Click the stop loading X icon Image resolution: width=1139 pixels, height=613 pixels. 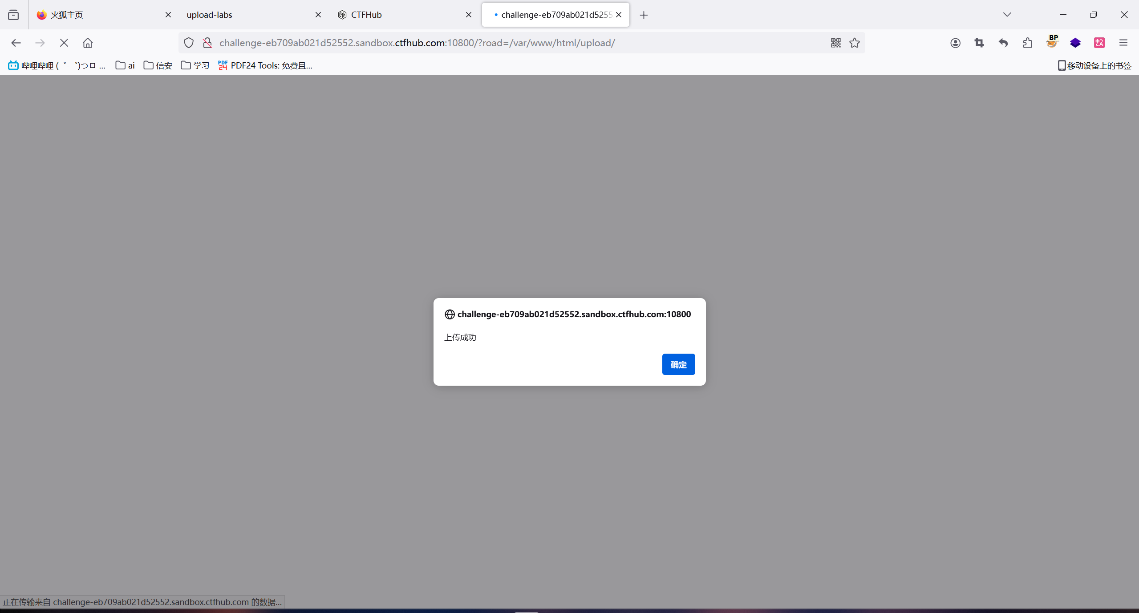tap(64, 43)
